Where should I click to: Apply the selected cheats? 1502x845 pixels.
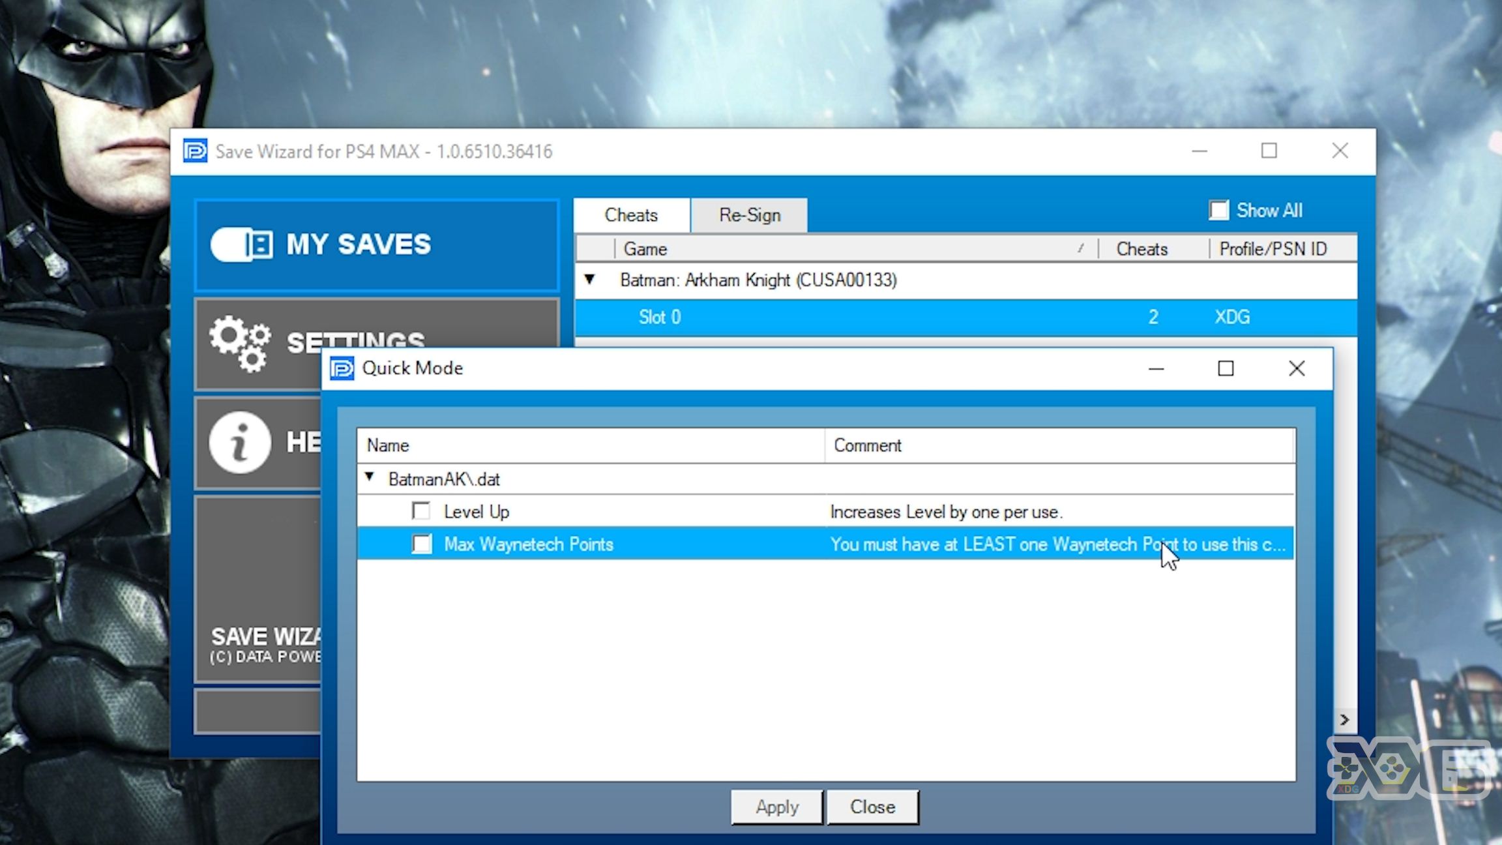point(777,807)
